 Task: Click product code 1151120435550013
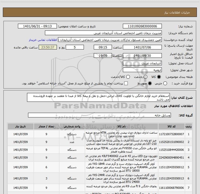click(x=171, y=178)
